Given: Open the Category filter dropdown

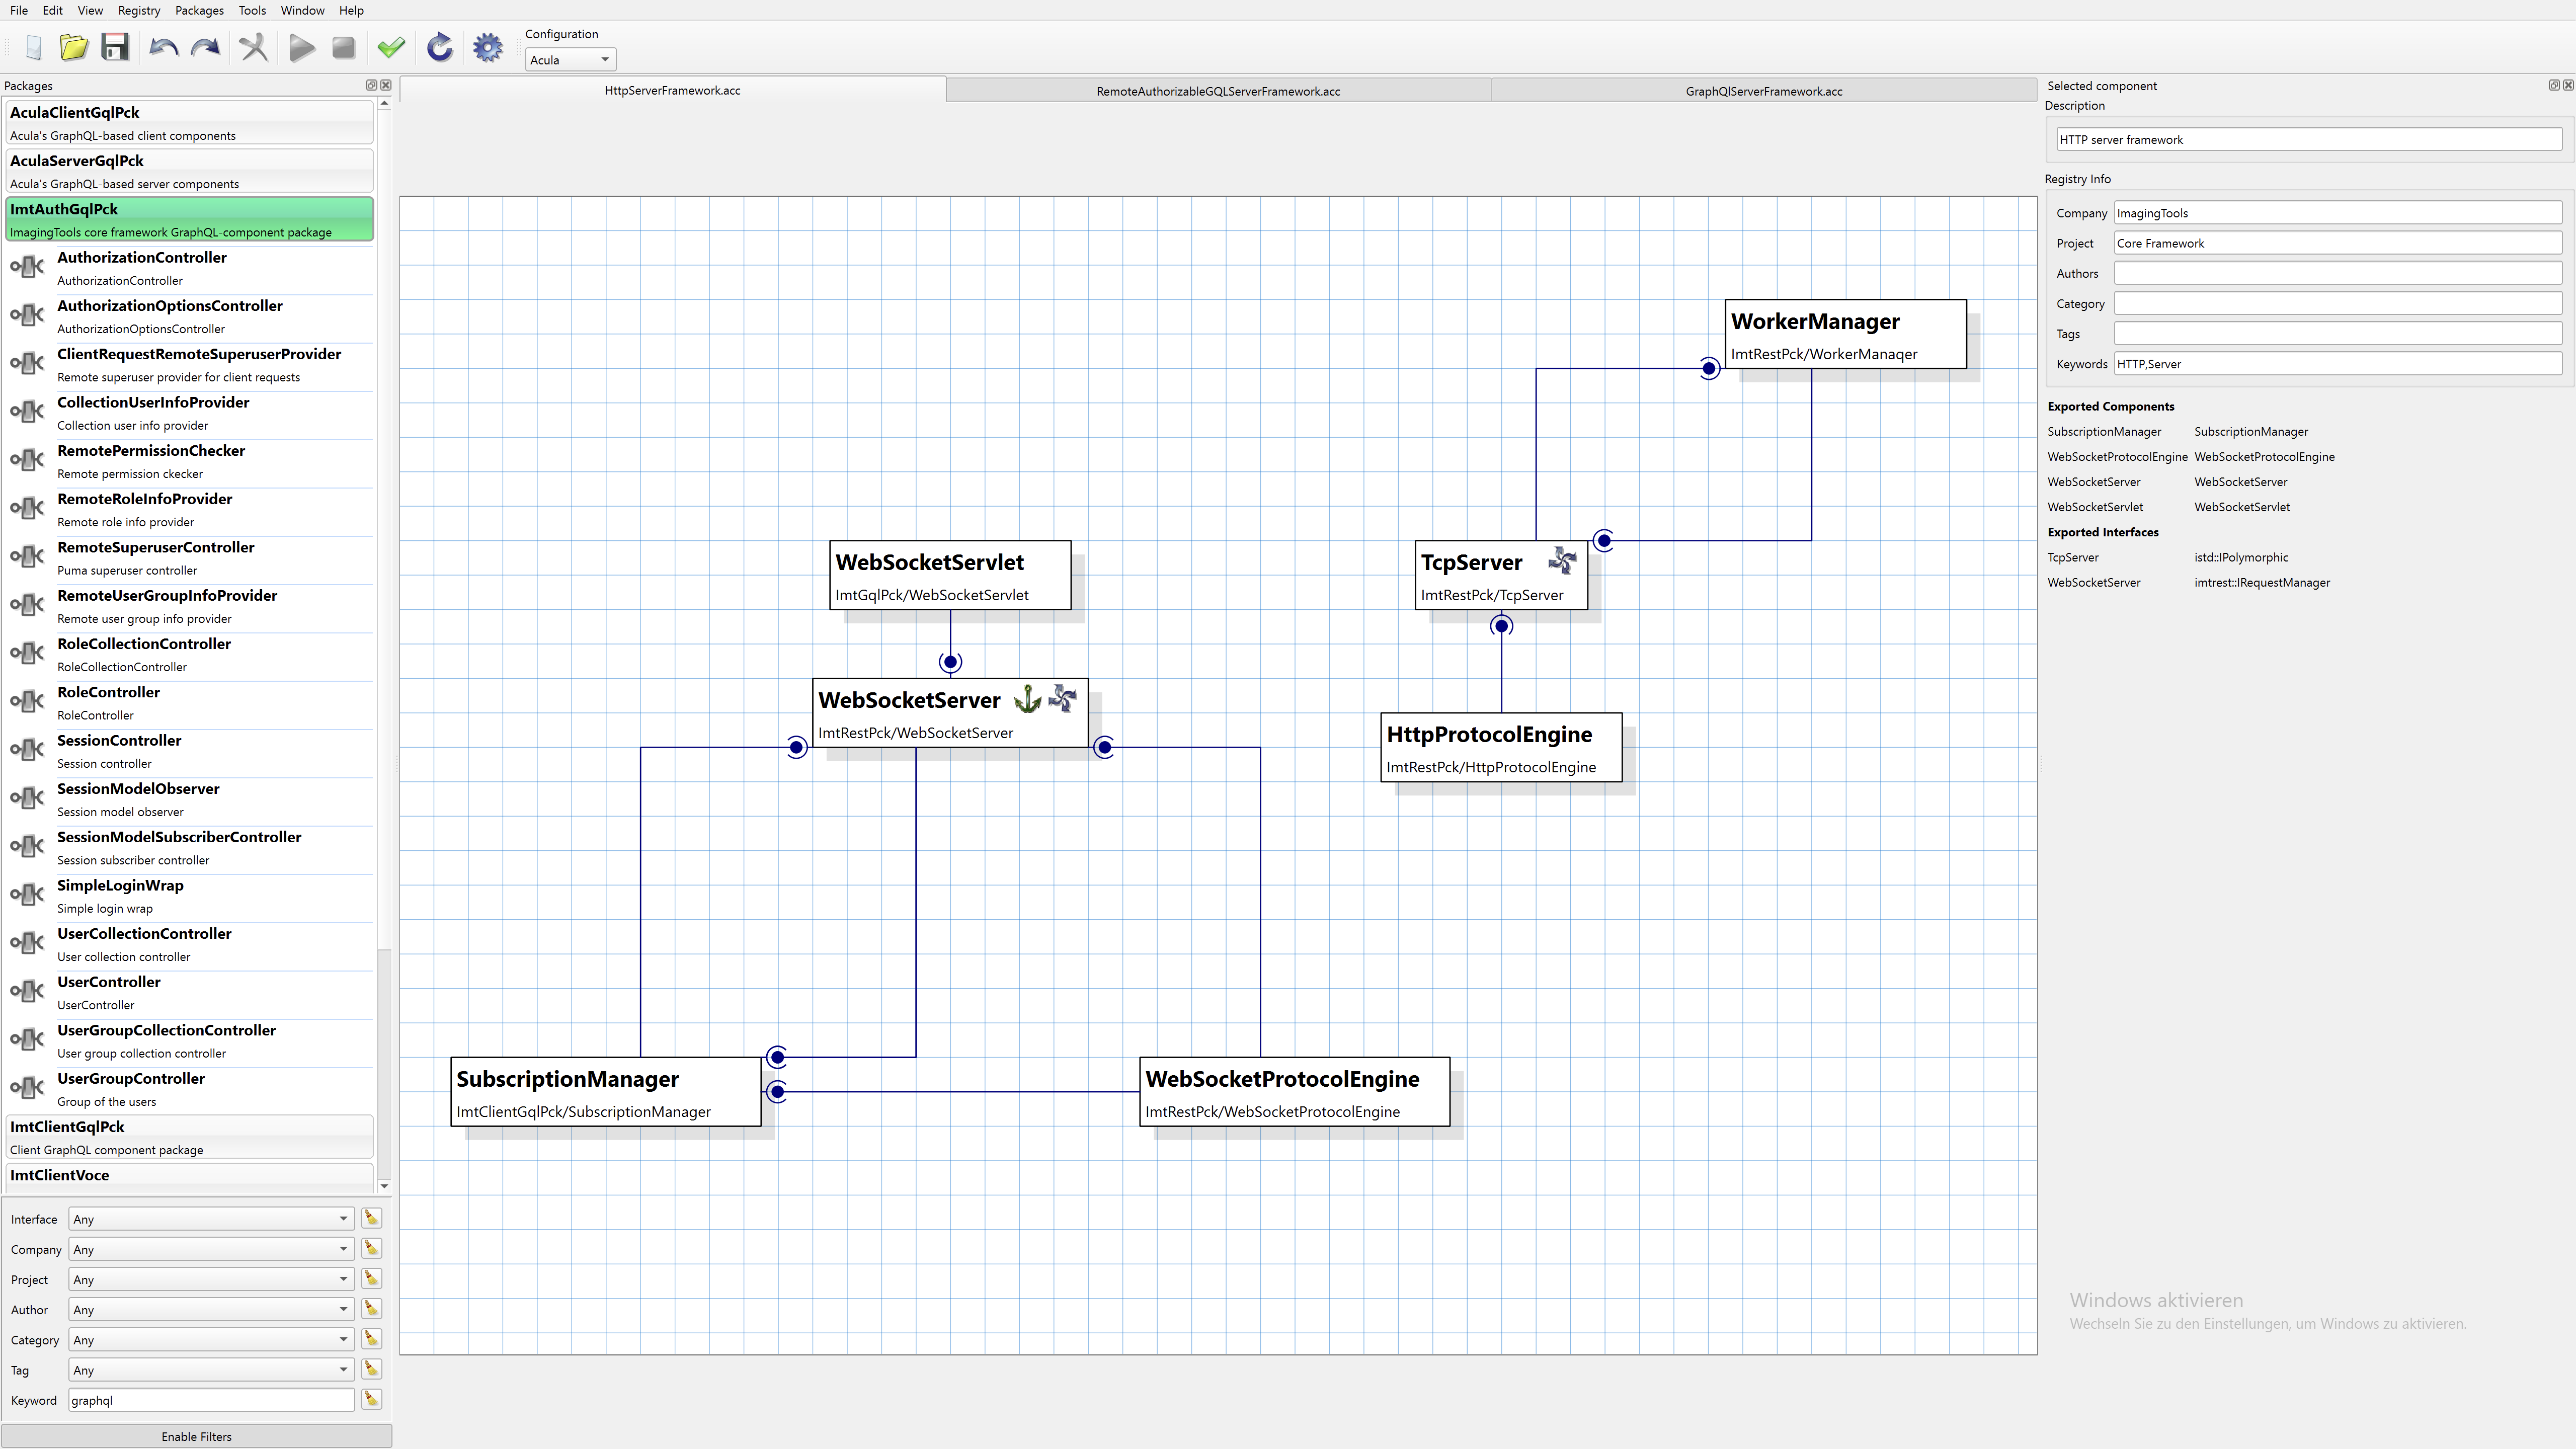Looking at the screenshot, I should pos(211,1340).
